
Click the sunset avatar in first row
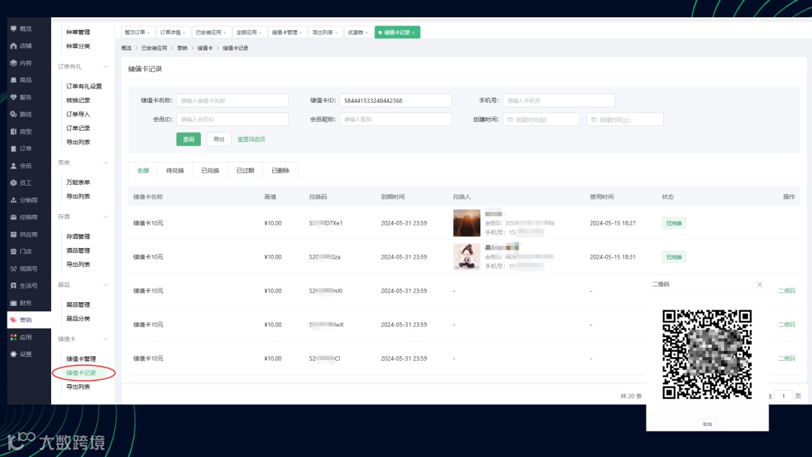click(467, 223)
